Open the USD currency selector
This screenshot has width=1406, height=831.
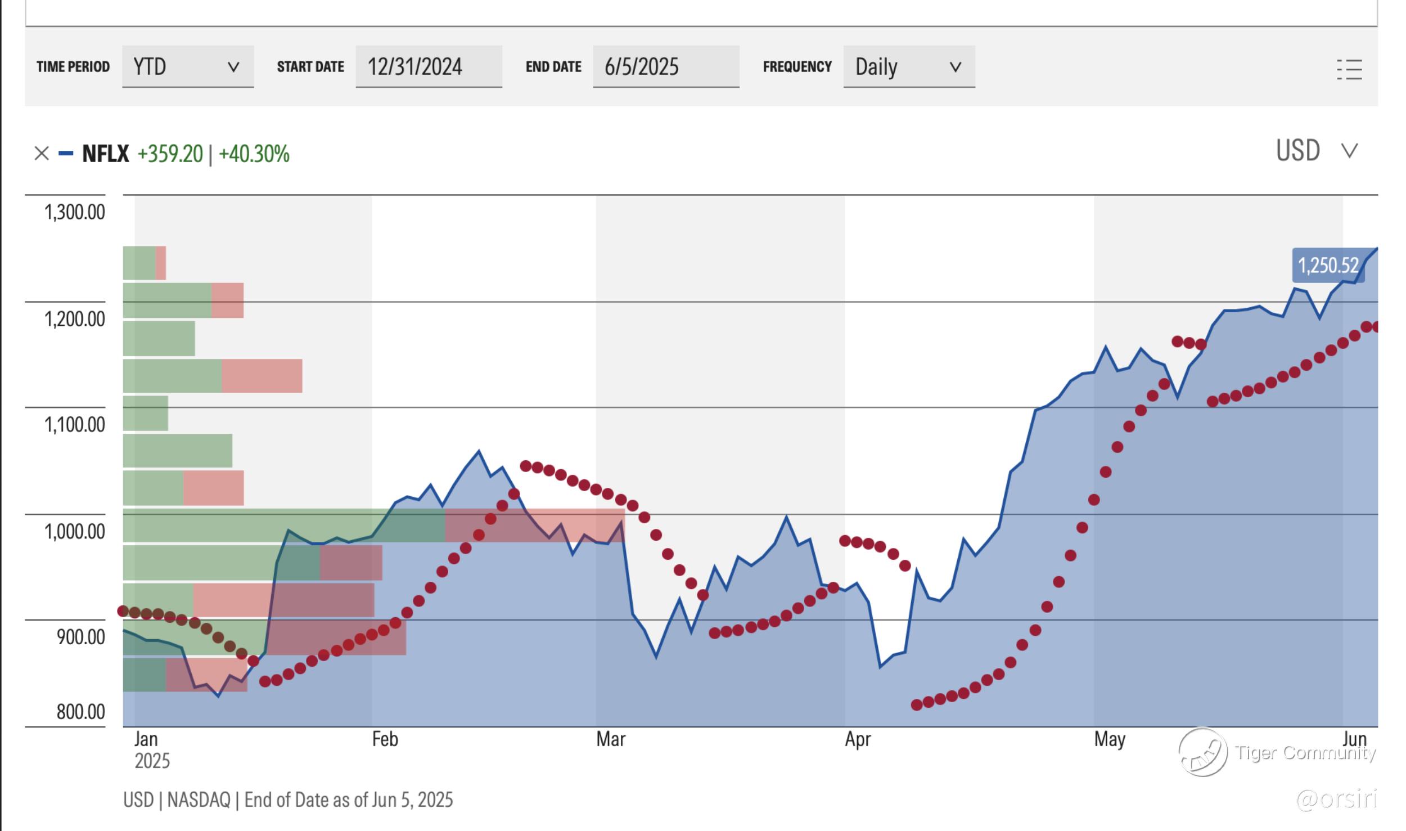coord(1298,151)
